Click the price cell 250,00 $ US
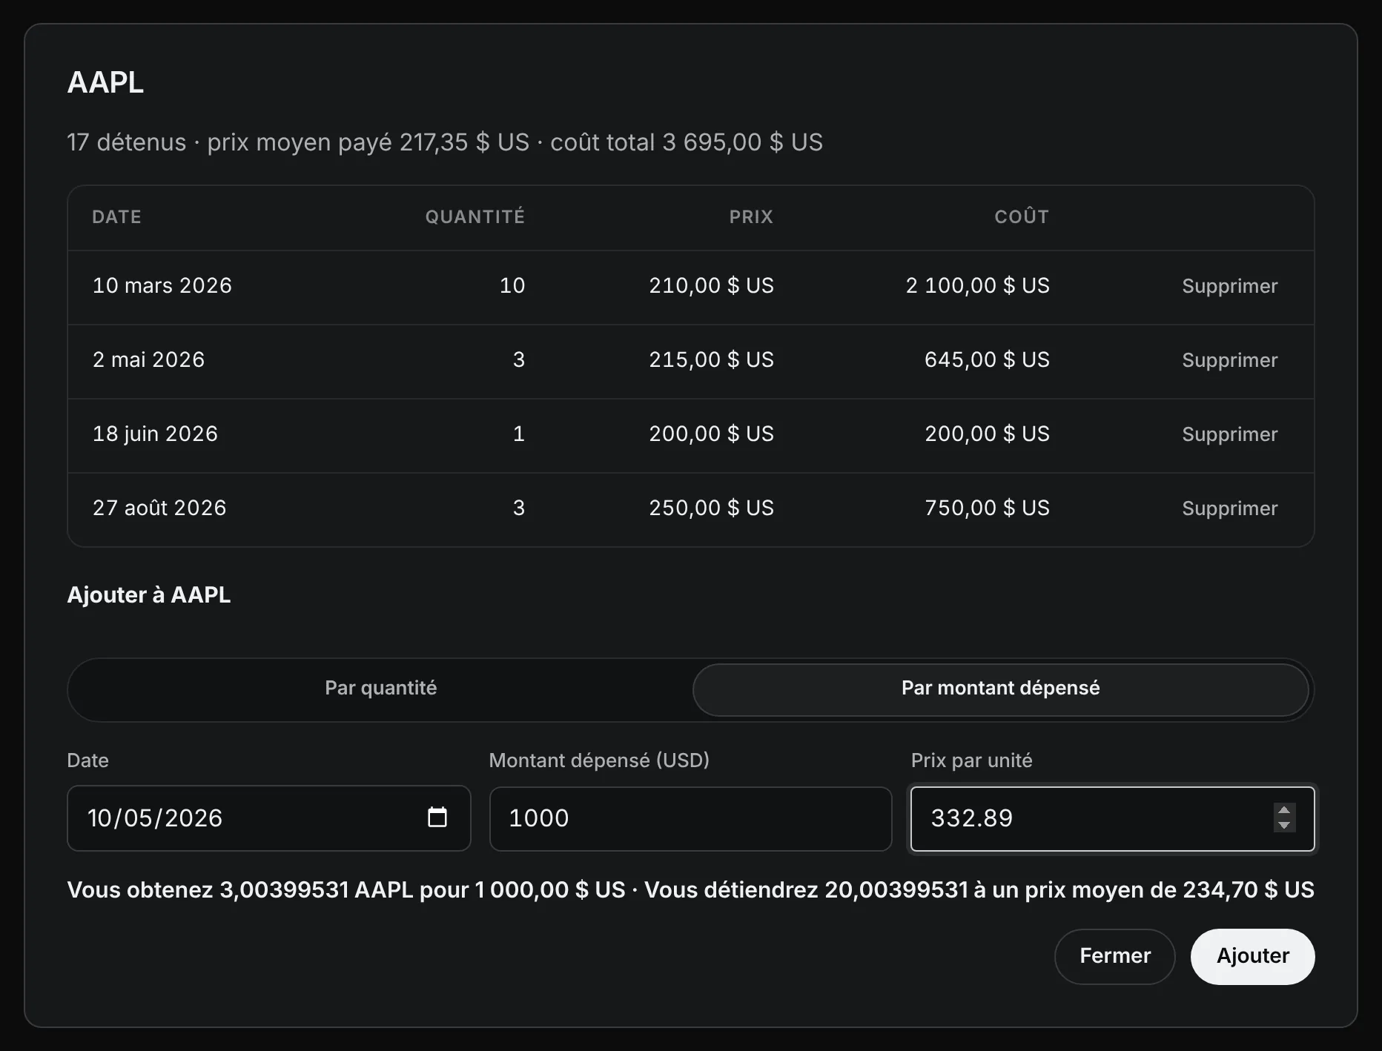The height and width of the screenshot is (1051, 1382). [711, 508]
